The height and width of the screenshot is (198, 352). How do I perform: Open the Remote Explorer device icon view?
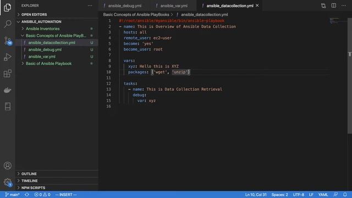[8, 106]
